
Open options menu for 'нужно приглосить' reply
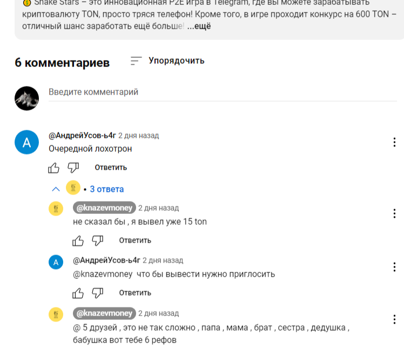click(394, 267)
